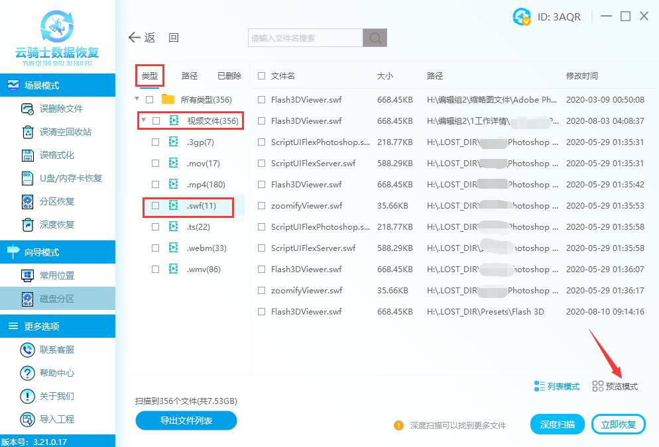659x447 pixels.
Task: Switch to the 路径 tab
Action: coord(190,76)
